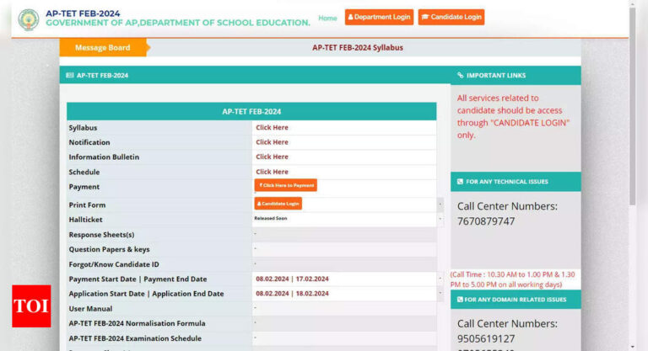The image size is (648, 351).
Task: Click the Payment Start Date | Payment End Date label
Action: click(x=138, y=279)
